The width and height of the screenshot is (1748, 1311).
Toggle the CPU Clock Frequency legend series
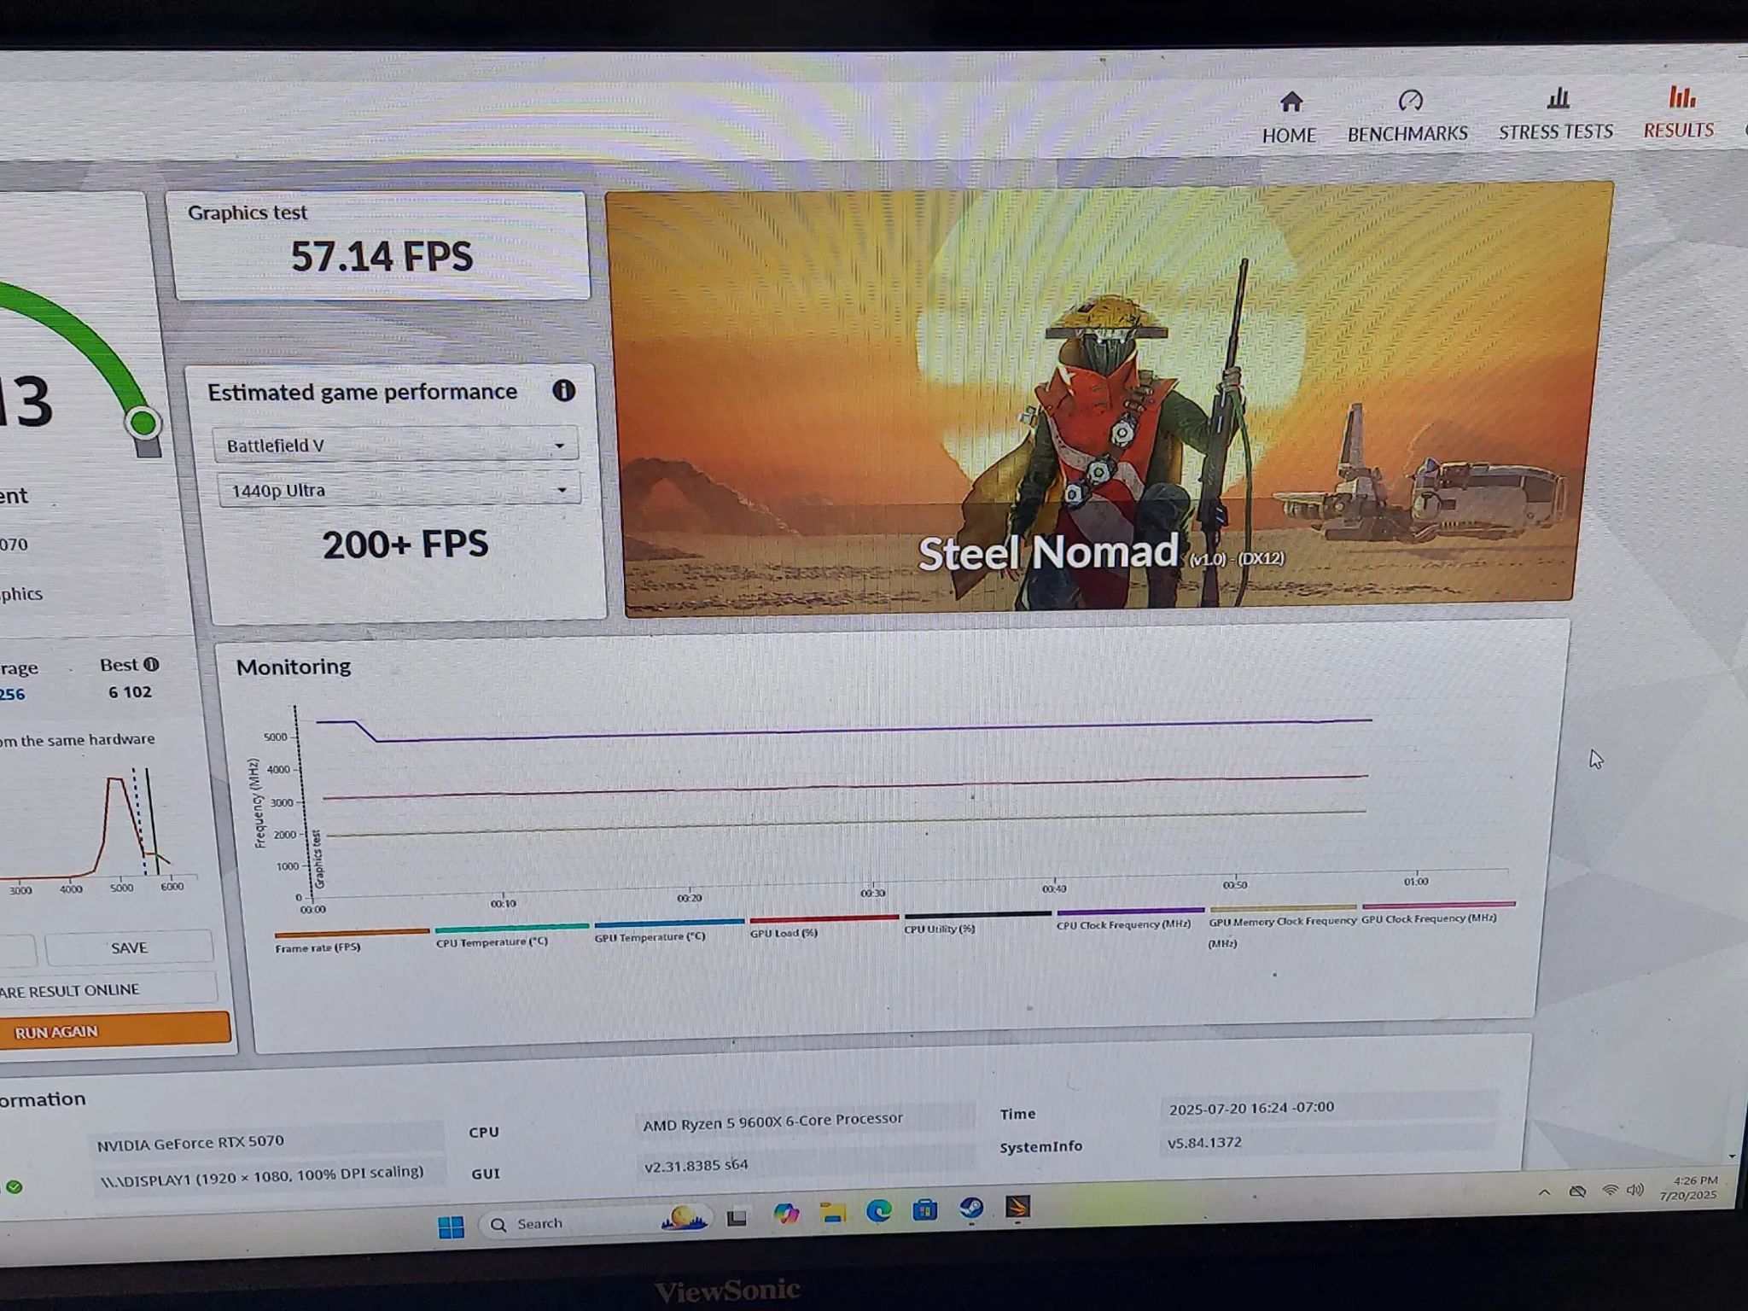point(1130,918)
